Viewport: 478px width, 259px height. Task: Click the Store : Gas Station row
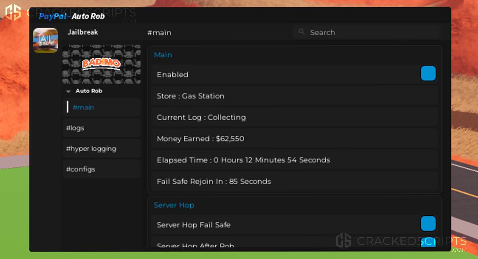(x=294, y=96)
